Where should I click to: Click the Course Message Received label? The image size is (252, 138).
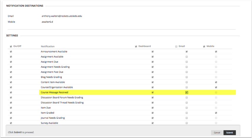pos(55,92)
